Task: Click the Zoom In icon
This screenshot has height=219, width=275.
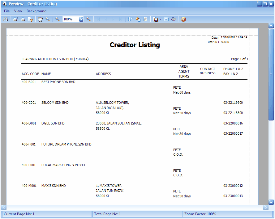Action: pos(88,19)
